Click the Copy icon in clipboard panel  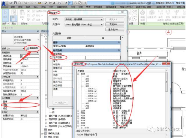tap(28, 15)
